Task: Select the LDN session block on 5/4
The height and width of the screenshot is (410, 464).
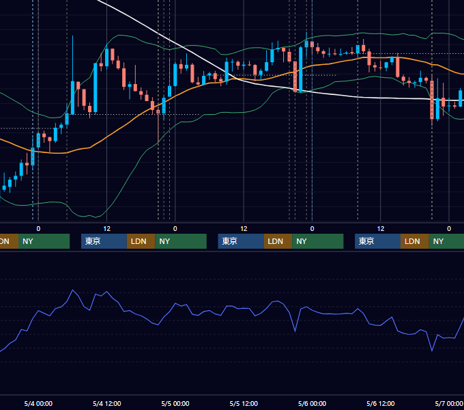Action: pyautogui.click(x=141, y=241)
